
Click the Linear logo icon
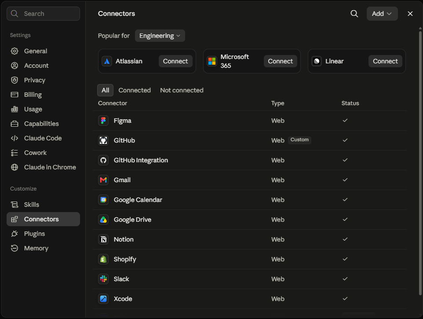pos(317,61)
